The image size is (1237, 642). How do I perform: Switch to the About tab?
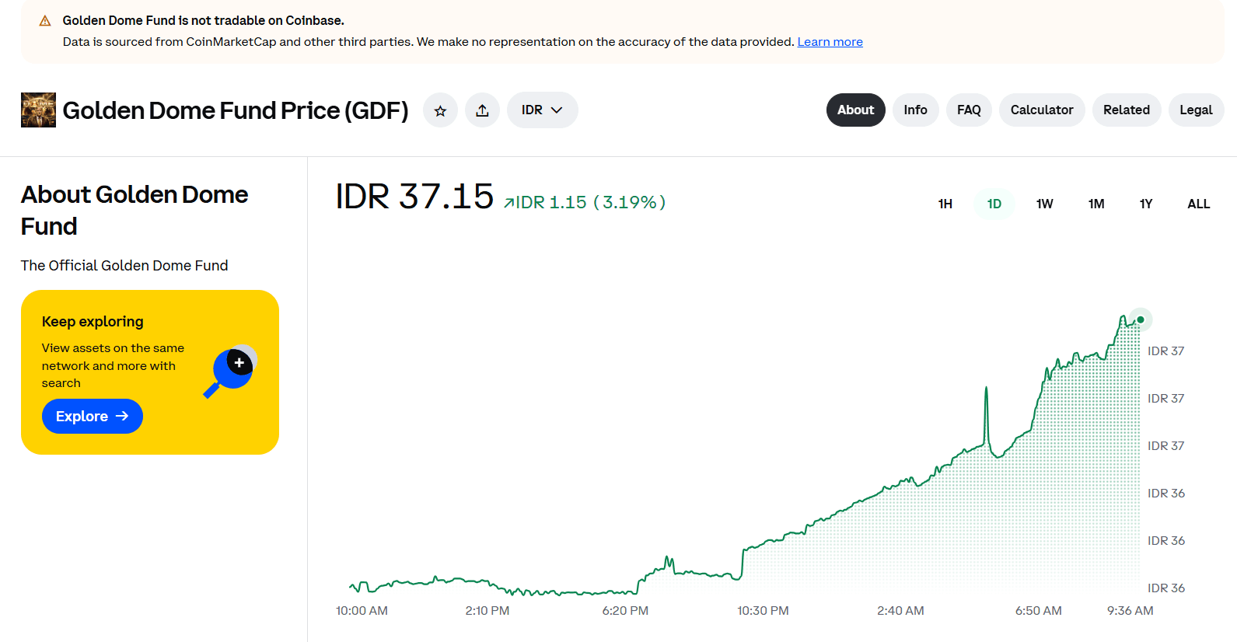pos(855,110)
